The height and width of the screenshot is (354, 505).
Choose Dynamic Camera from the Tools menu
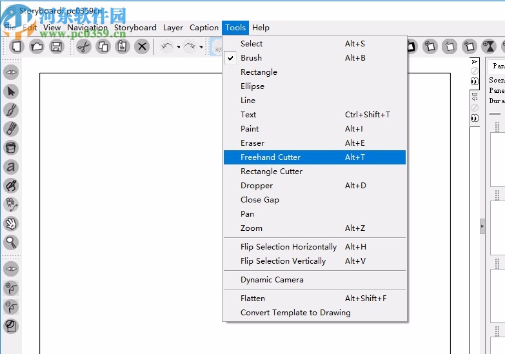tap(315, 280)
